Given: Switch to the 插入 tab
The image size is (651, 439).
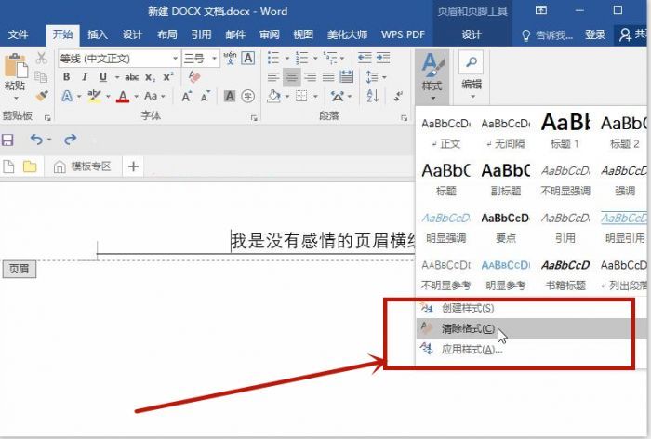Looking at the screenshot, I should (98, 35).
